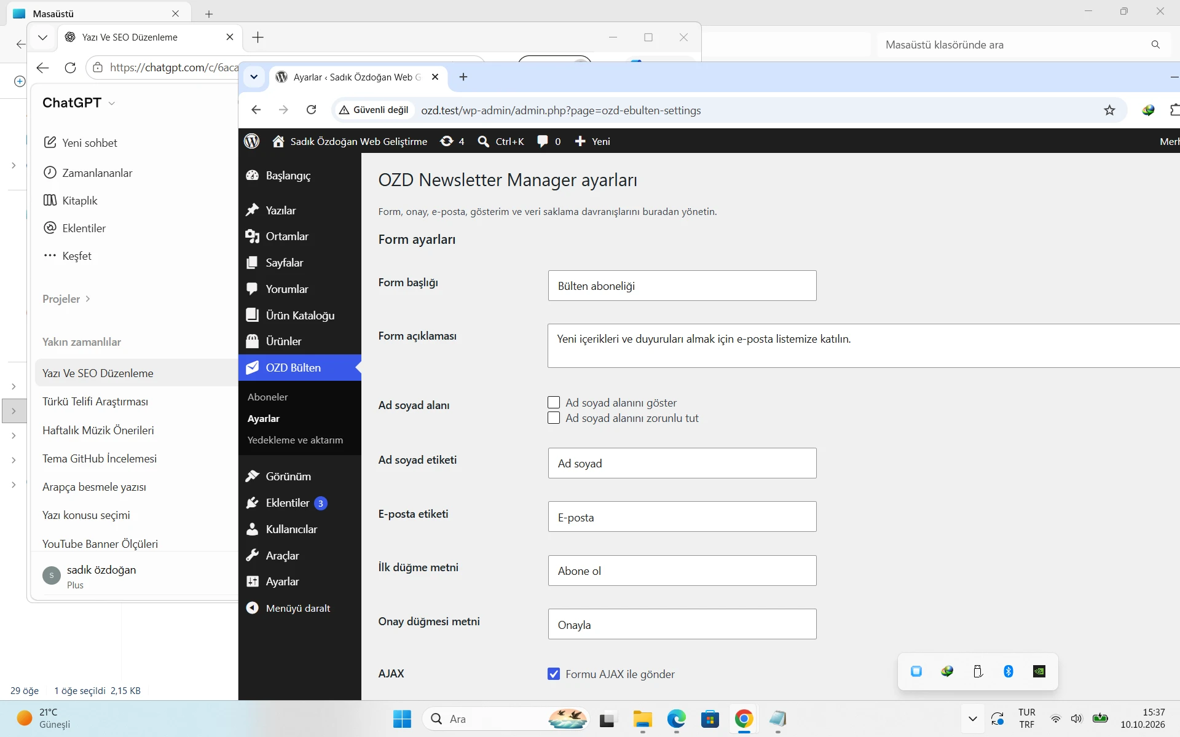Image resolution: width=1180 pixels, height=737 pixels.
Task: Enable Ad soyad alanını göster checkbox
Action: tap(554, 402)
